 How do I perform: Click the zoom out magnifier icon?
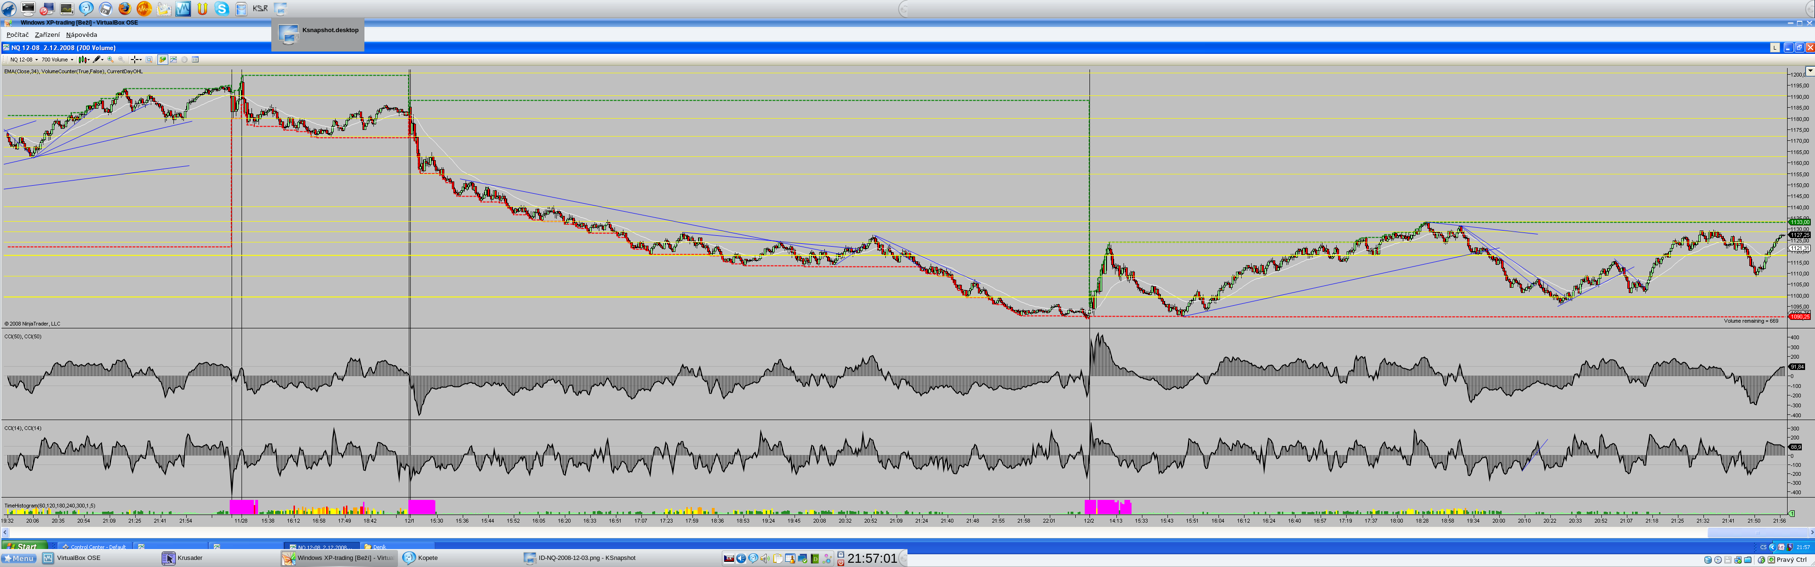(121, 60)
